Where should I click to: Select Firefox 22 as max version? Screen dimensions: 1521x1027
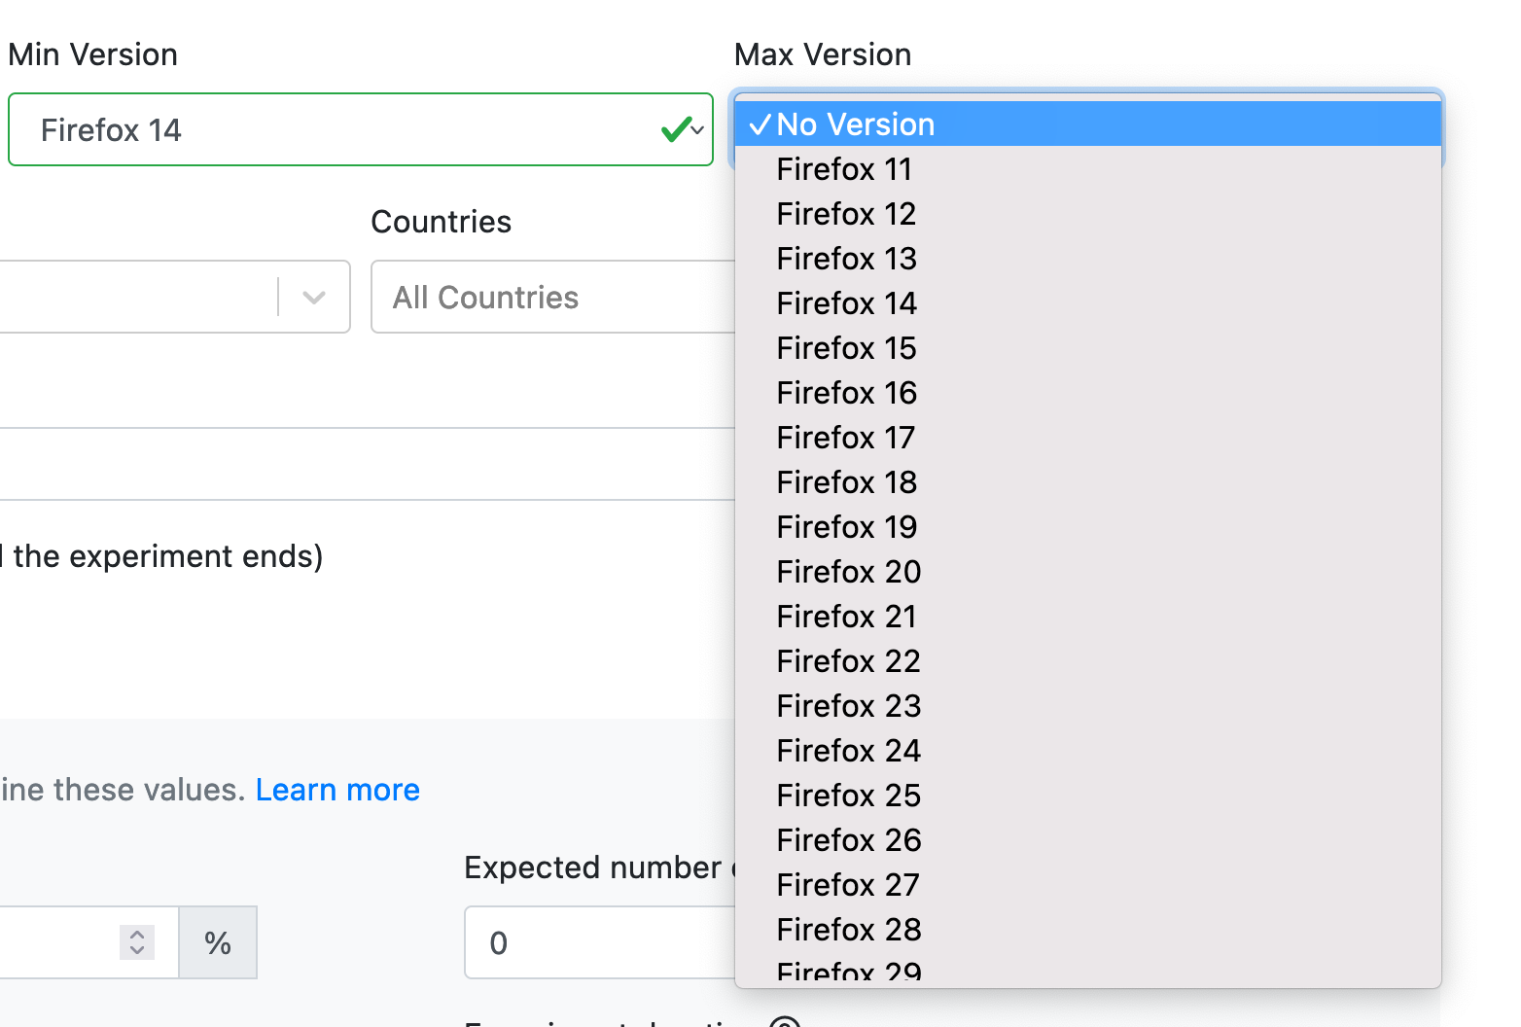tap(1087, 661)
